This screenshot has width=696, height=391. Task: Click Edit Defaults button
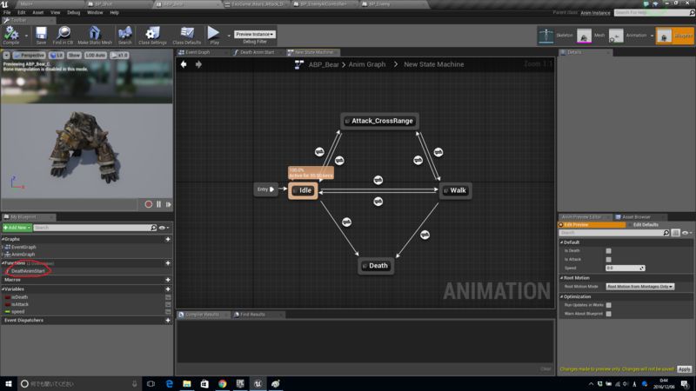(646, 225)
